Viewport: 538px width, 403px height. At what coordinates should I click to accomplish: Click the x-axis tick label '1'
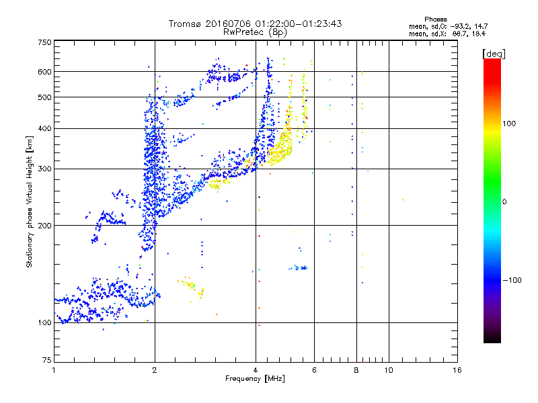click(54, 370)
